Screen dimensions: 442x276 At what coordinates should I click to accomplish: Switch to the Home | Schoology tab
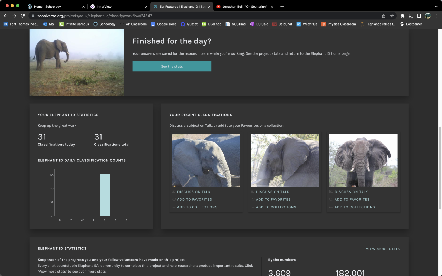pos(56,7)
